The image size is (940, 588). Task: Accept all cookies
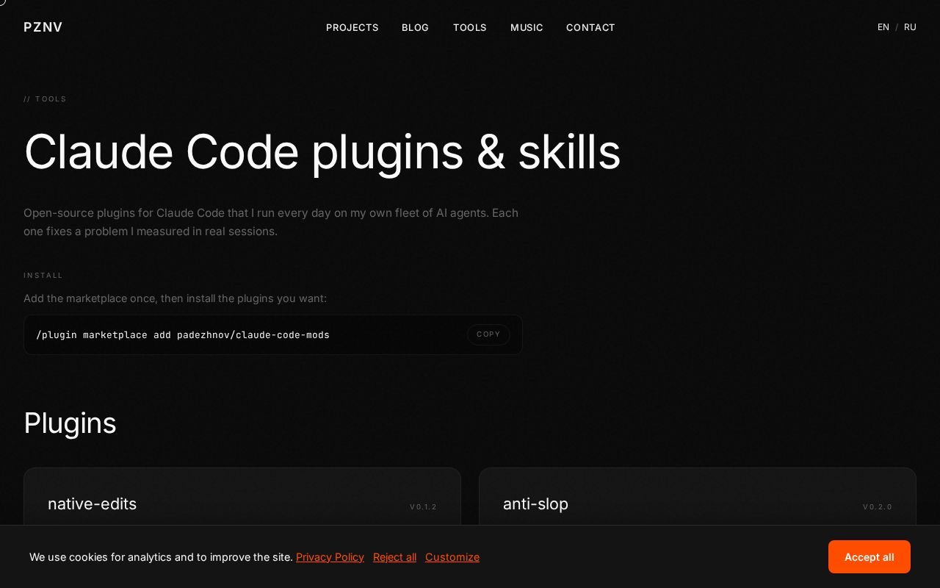(869, 557)
